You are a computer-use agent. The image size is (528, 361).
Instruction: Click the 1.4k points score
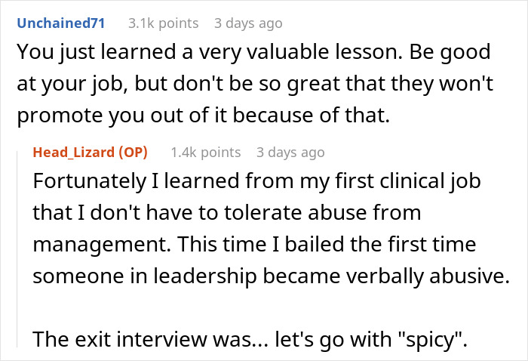[206, 152]
